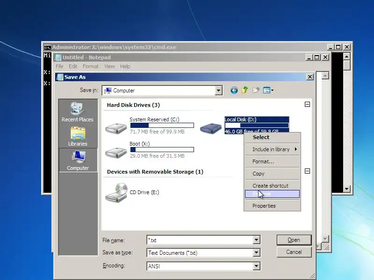The image size is (374, 280).
Task: Click Notepad's vertical scroll down arrow
Action: [x=325, y=238]
